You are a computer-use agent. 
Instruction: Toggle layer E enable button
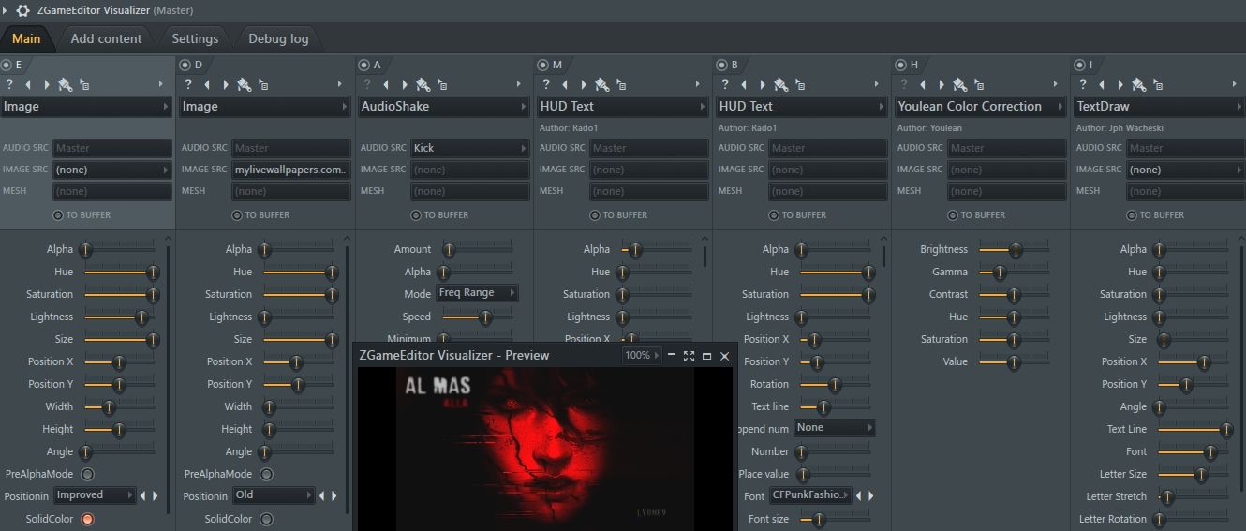pyautogui.click(x=7, y=65)
